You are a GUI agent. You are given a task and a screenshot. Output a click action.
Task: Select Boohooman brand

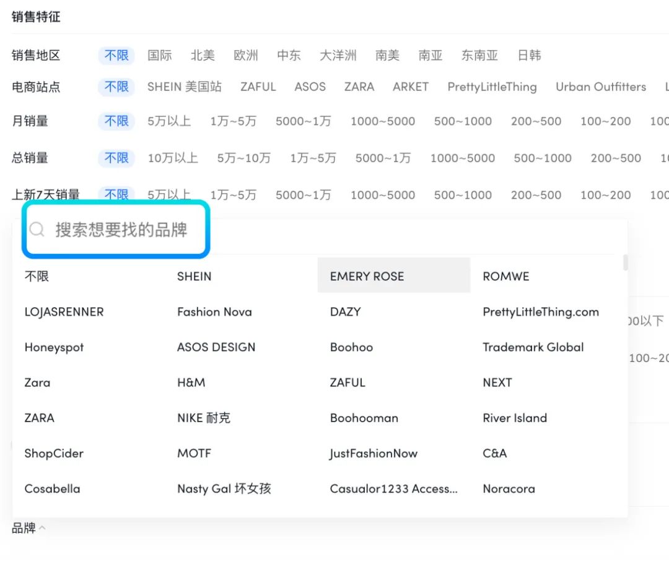[x=364, y=418]
